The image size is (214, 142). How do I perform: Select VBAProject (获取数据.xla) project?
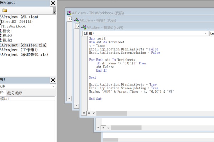[x=24, y=54]
